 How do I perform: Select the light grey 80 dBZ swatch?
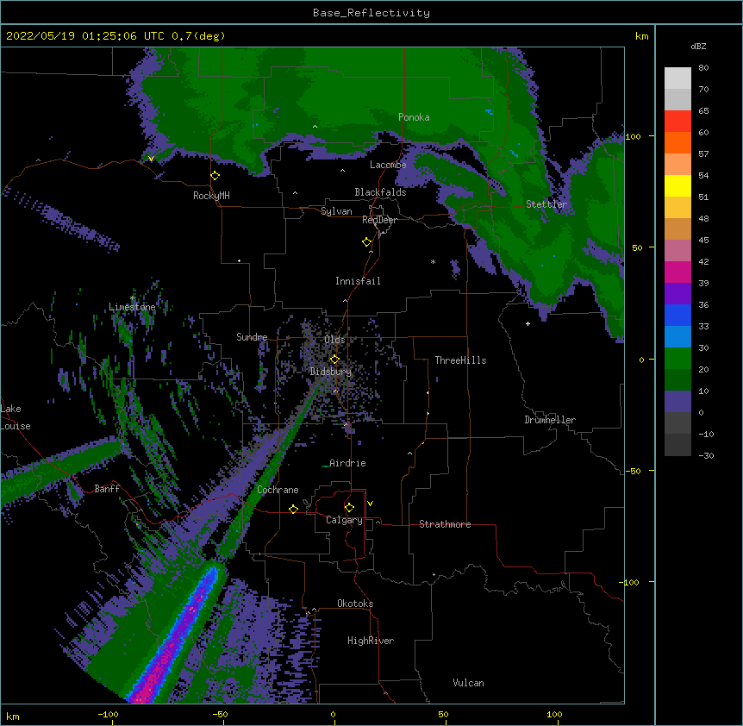(677, 78)
